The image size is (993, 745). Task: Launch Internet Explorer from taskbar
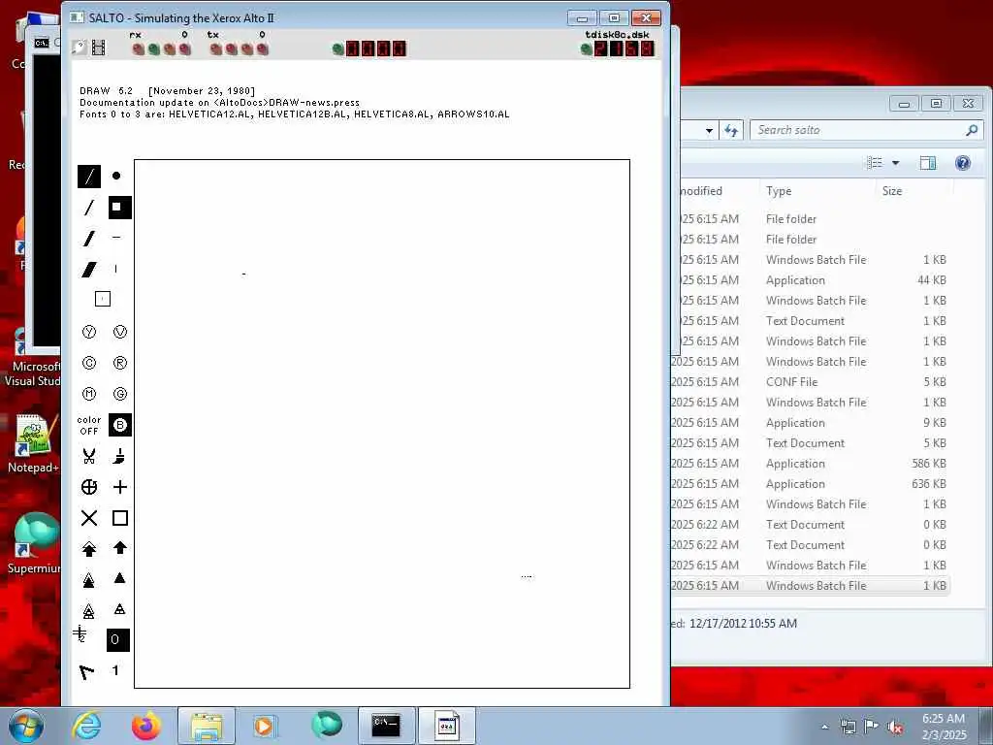click(x=86, y=726)
